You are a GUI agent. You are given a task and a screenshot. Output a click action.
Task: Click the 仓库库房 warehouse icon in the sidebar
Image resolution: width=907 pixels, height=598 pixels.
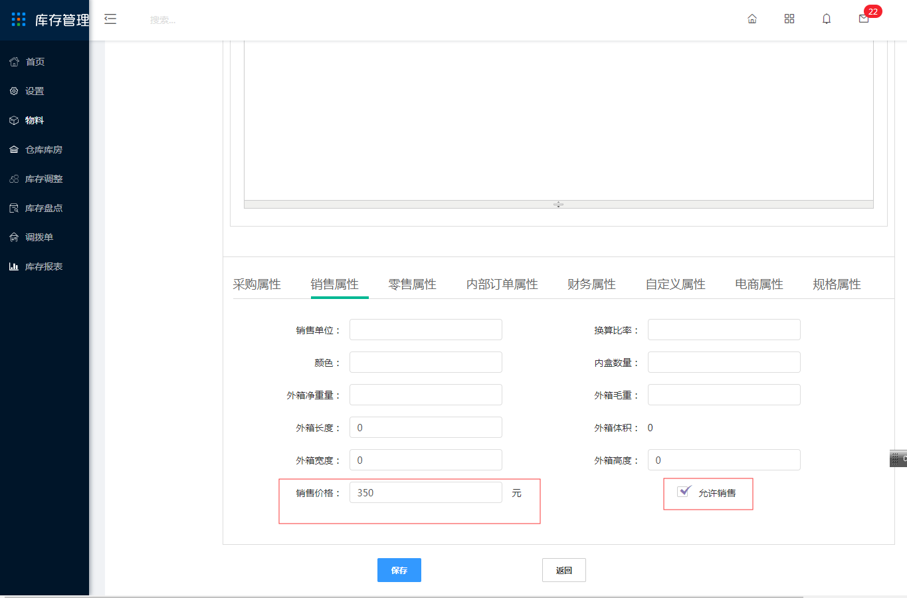click(x=14, y=149)
